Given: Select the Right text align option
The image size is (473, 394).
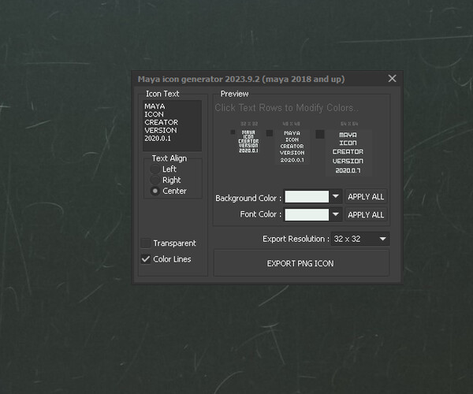Looking at the screenshot, I should [155, 180].
